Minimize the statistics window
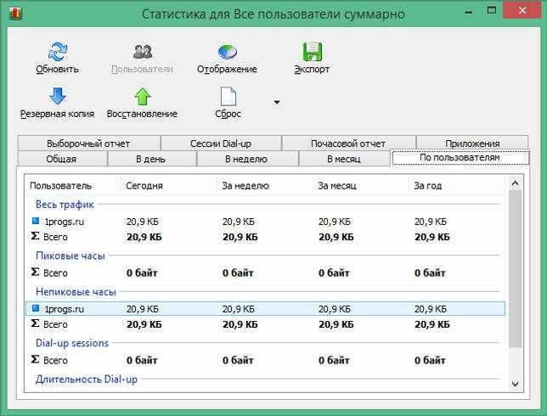 469,11
